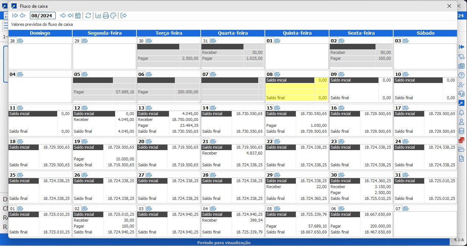Viewport: 467px width, 246px height.
Task: Open details icon for day 05 Segunda-feira
Action: coord(85,74)
